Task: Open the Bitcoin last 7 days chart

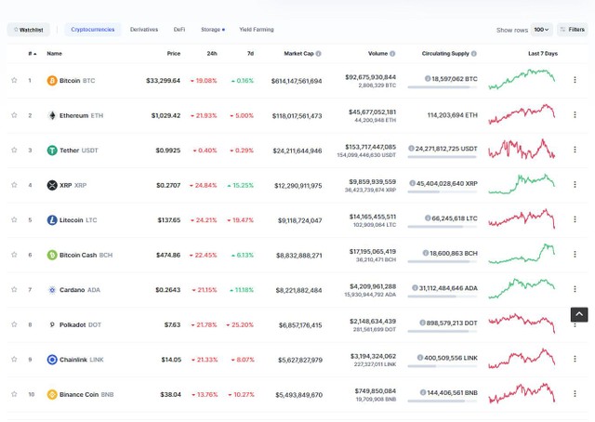Action: [522, 79]
